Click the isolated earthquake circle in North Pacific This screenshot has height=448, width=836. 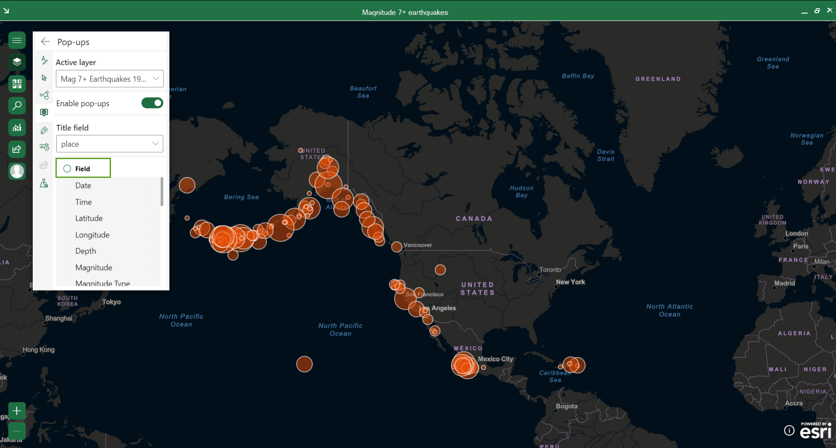click(x=304, y=364)
